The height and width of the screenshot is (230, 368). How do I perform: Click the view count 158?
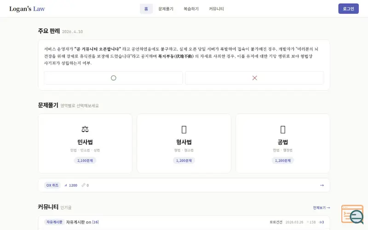(x=312, y=222)
